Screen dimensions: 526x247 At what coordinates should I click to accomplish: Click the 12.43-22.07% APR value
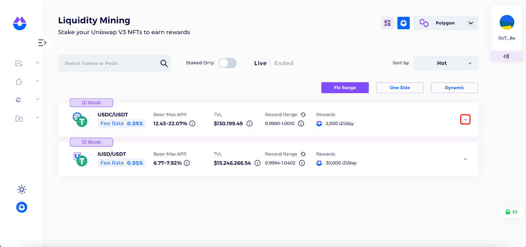170,123
